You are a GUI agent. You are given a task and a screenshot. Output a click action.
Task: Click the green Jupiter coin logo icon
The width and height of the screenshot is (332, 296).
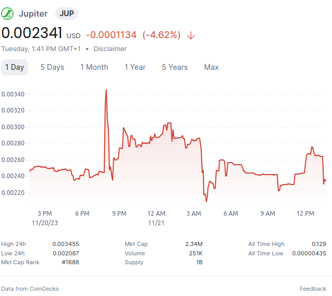tap(7, 14)
